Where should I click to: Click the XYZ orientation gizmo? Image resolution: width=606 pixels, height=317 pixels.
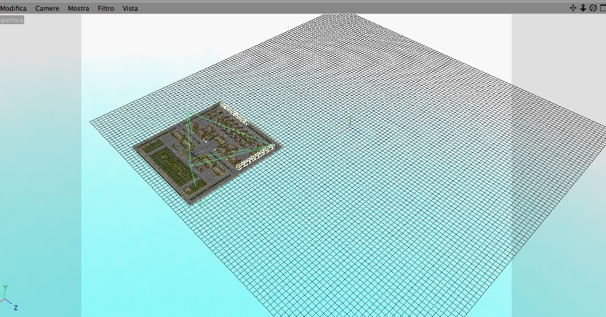tap(8, 298)
